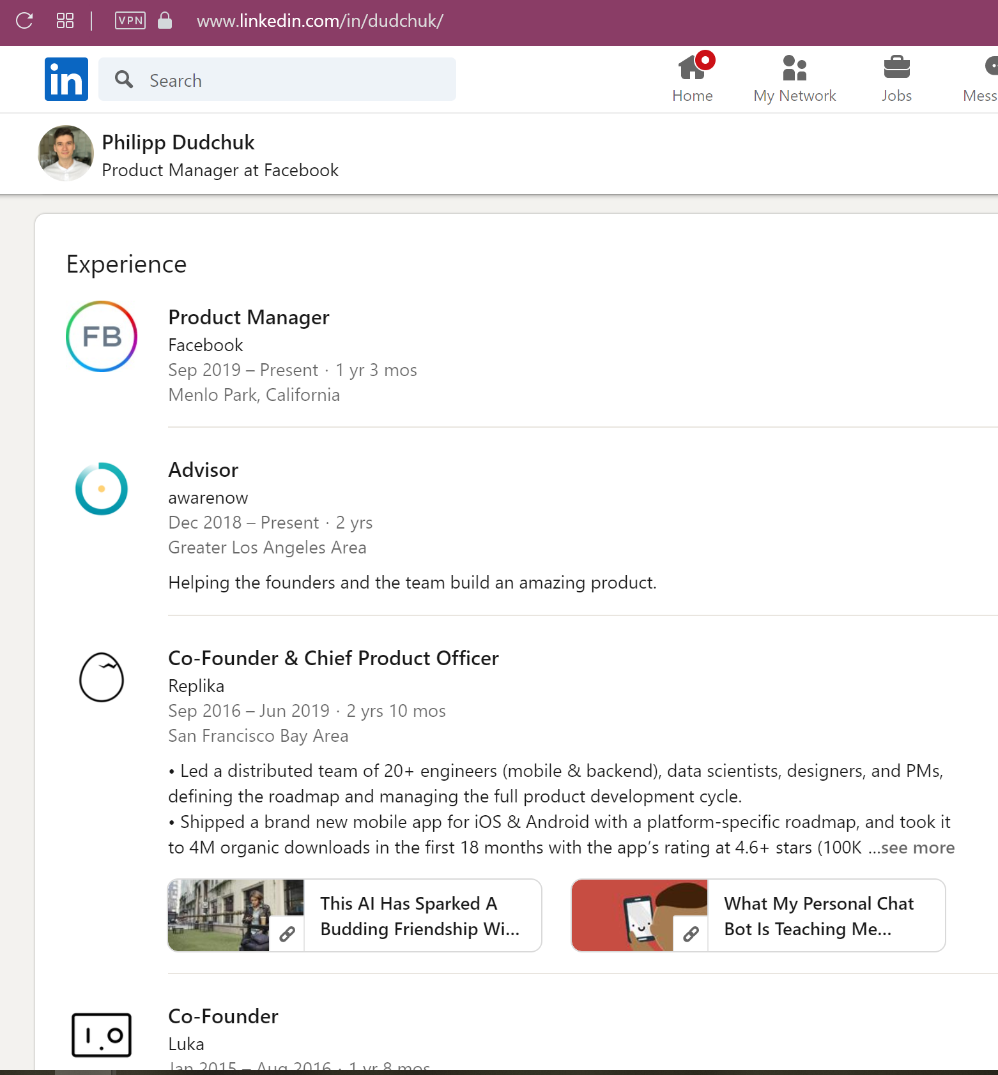998x1075 pixels.
Task: Open 'What My Personal Chat Bot' thumbnail
Action: (x=640, y=915)
